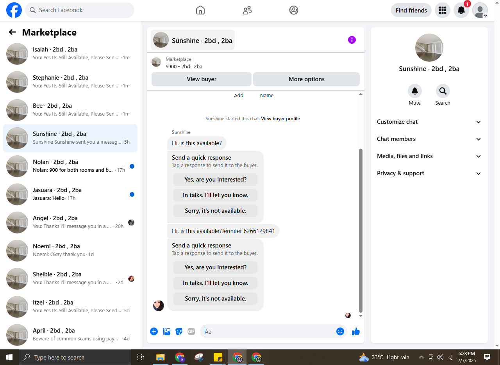Open the Home feed icon

click(x=200, y=10)
